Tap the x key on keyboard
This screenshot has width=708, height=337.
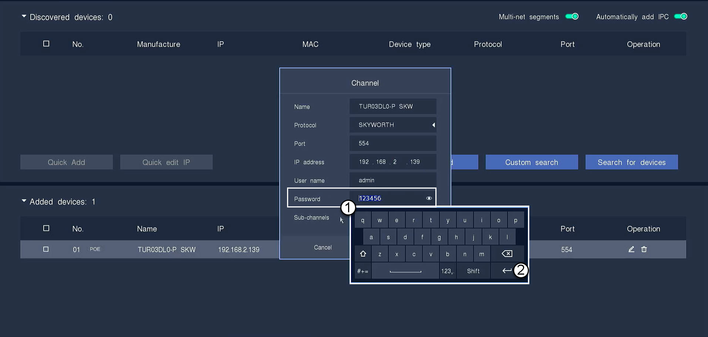(x=397, y=254)
